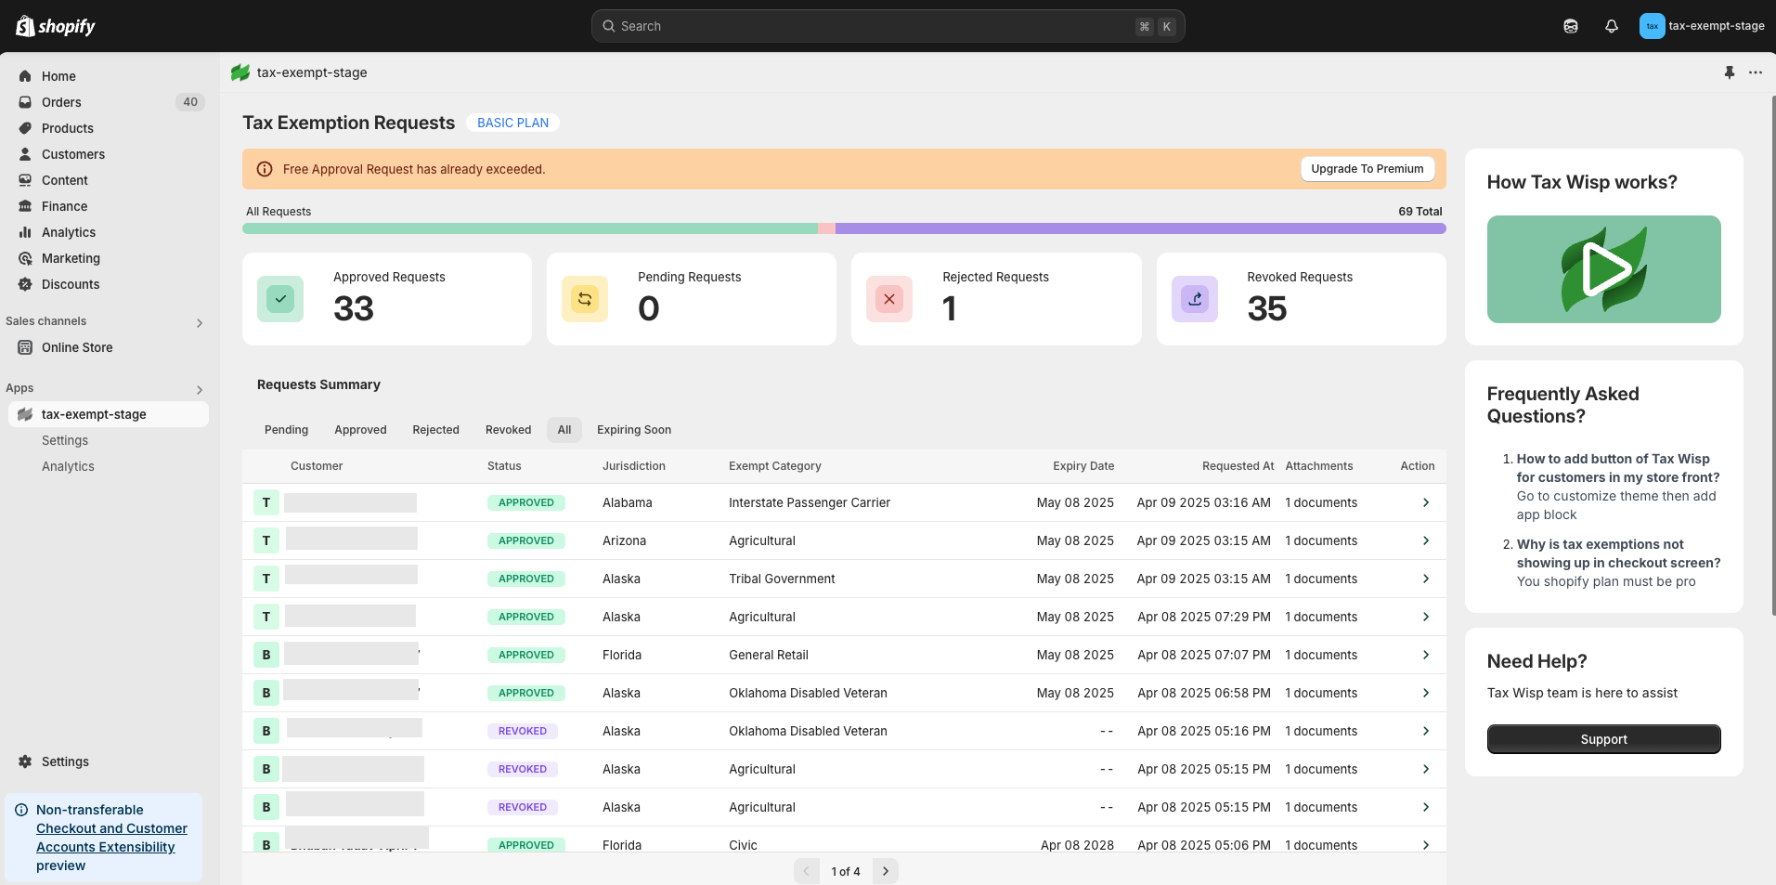
Task: Go to previous page of requests
Action: point(807,871)
